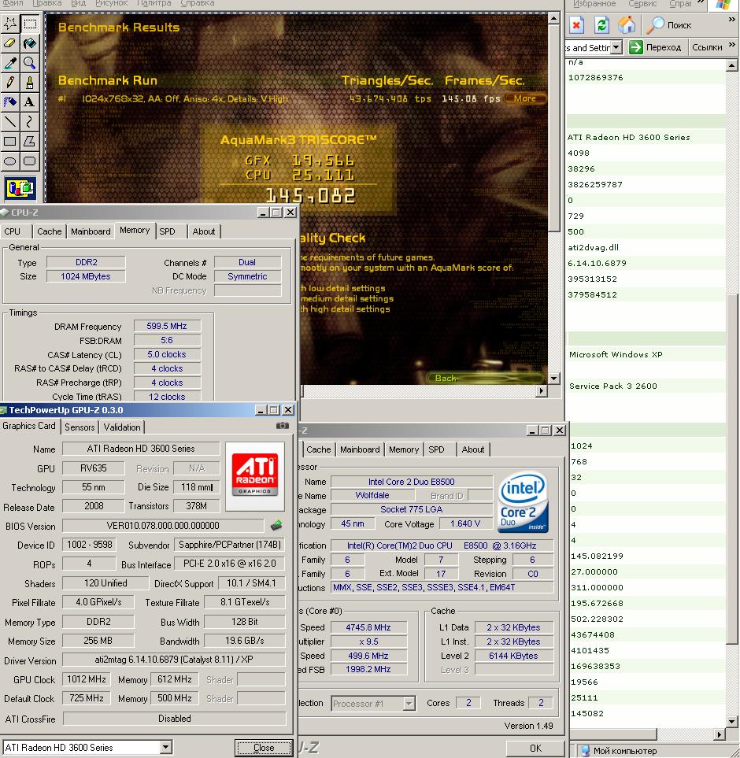Expand the Ссылки links bar chevron

(732, 45)
